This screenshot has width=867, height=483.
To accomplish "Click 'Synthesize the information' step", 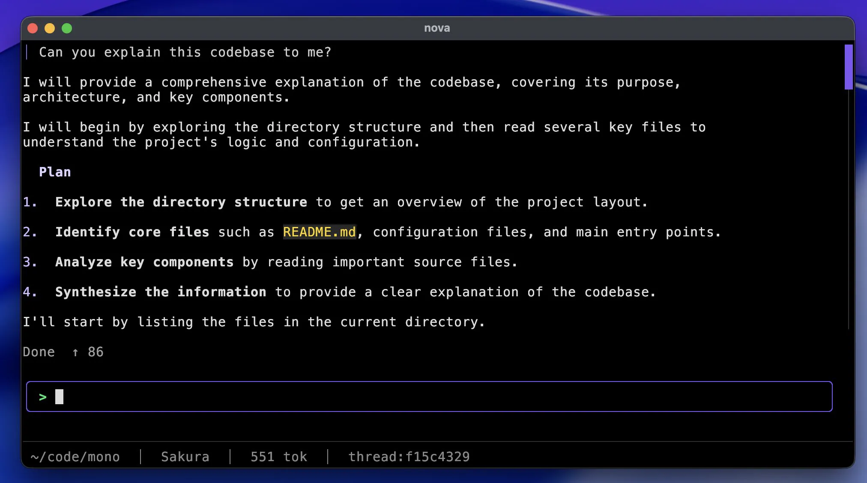I will click(x=161, y=292).
